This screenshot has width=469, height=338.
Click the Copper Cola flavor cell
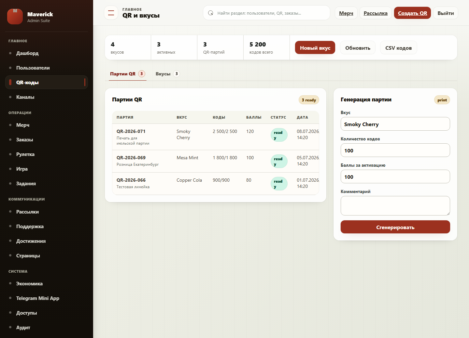pos(189,180)
